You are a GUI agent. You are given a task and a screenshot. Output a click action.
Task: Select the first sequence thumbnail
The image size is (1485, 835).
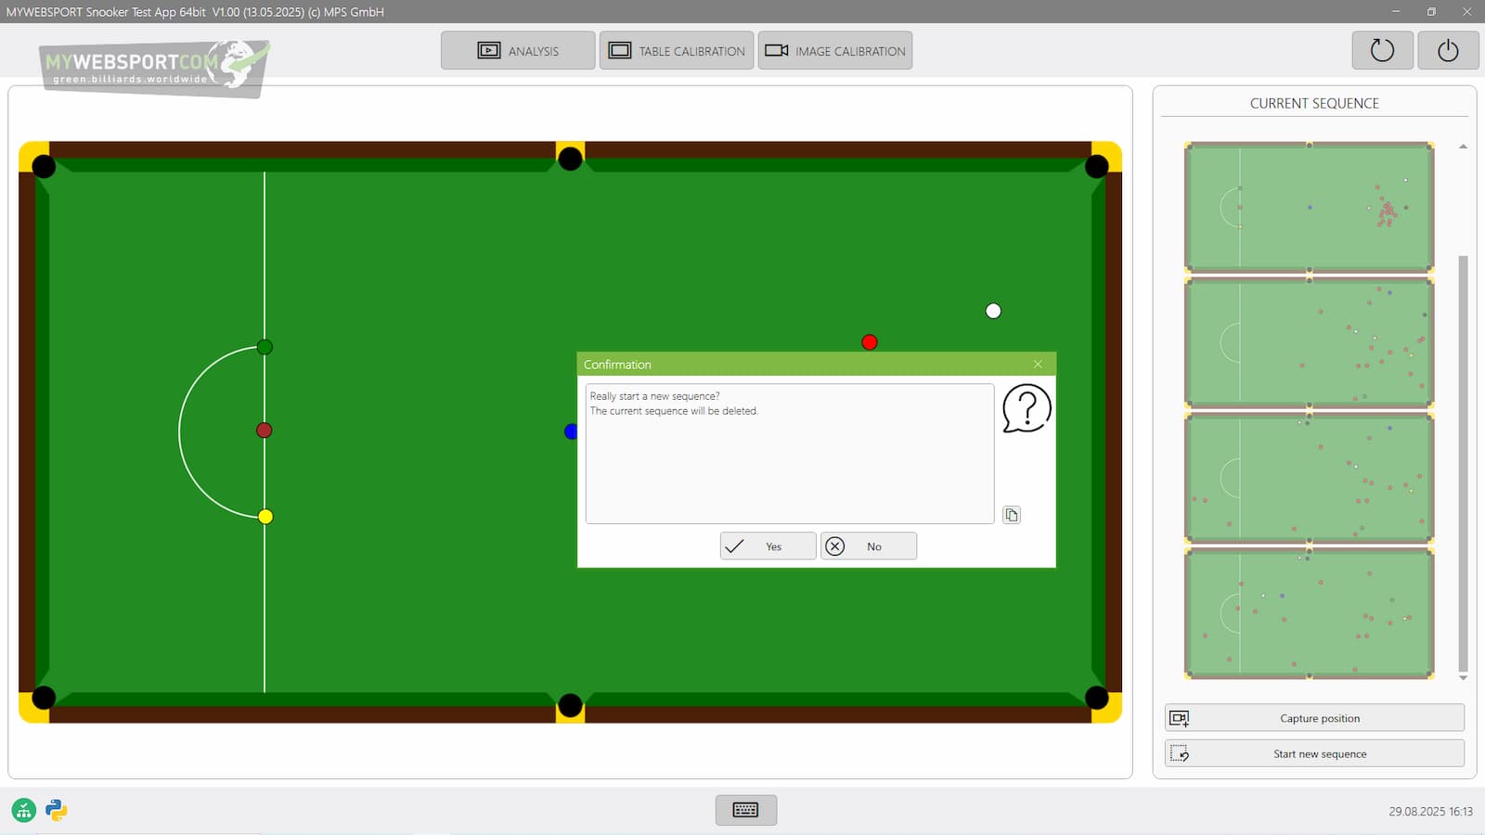click(1309, 206)
